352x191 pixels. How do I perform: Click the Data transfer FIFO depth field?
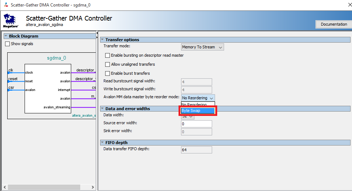[197, 150]
